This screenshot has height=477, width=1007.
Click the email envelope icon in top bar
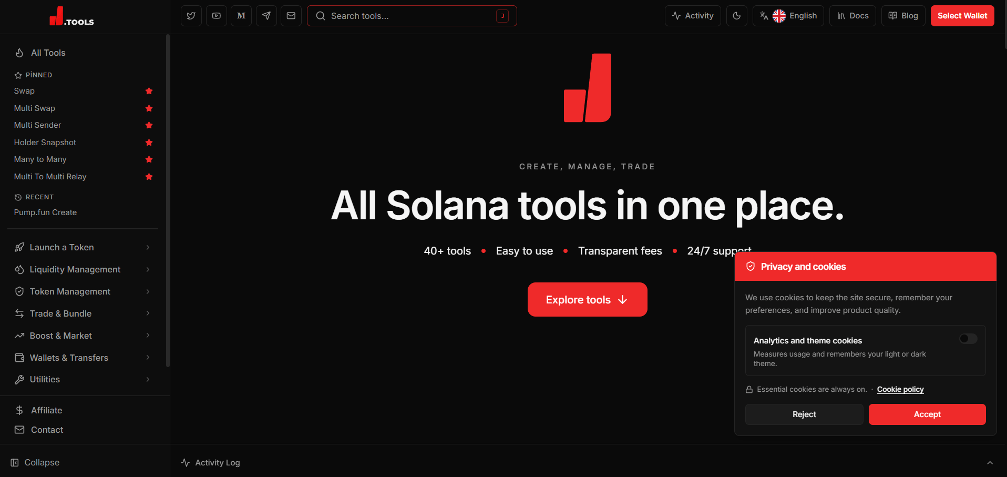(x=291, y=16)
